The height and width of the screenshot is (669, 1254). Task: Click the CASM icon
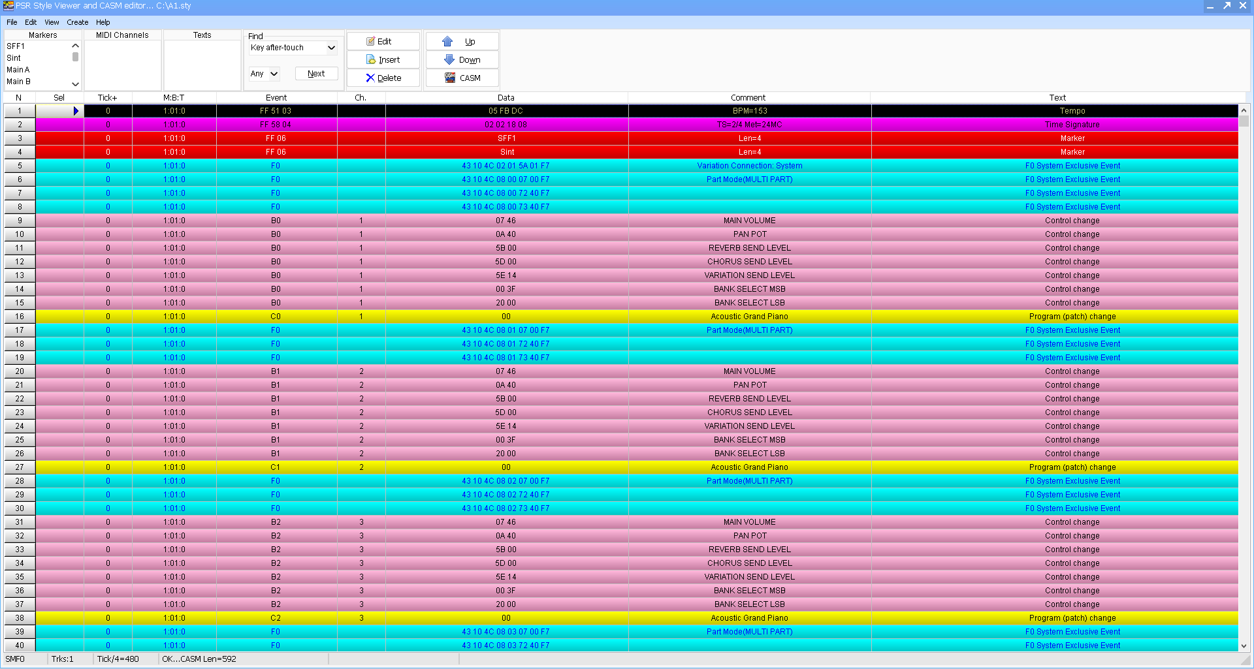(x=450, y=78)
